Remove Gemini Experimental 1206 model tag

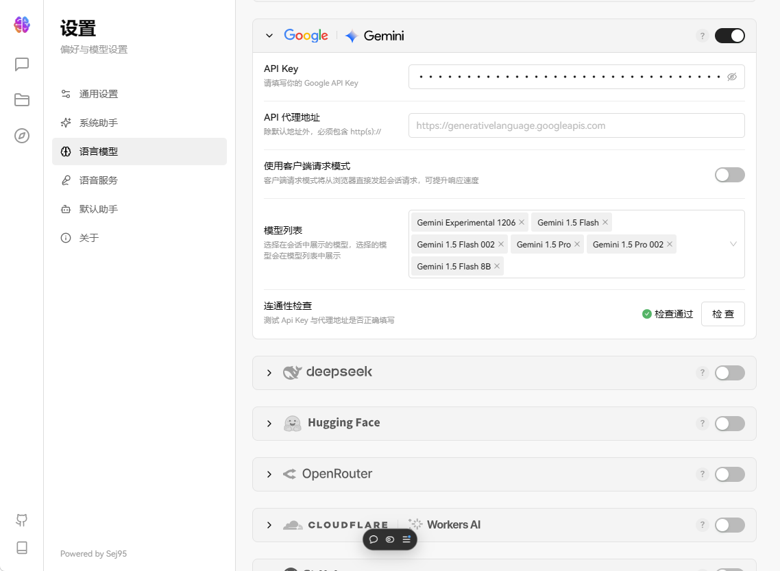522,222
